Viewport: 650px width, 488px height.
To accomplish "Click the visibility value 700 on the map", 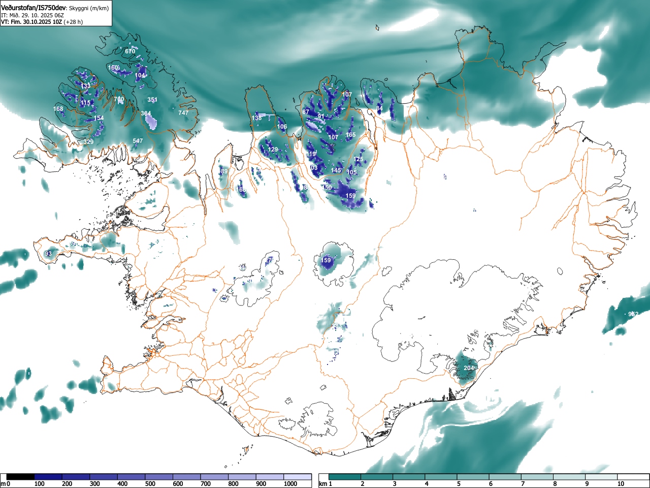I will (119, 99).
